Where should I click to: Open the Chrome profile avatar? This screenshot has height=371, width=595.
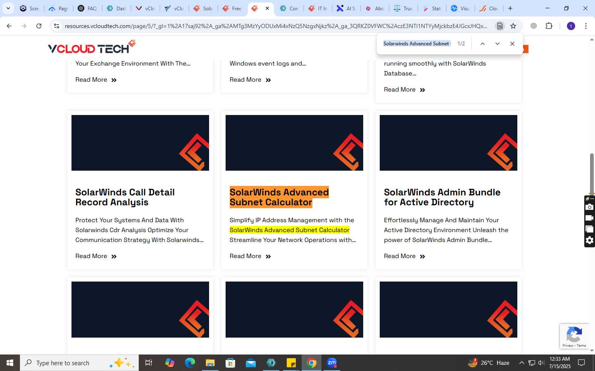click(x=571, y=26)
